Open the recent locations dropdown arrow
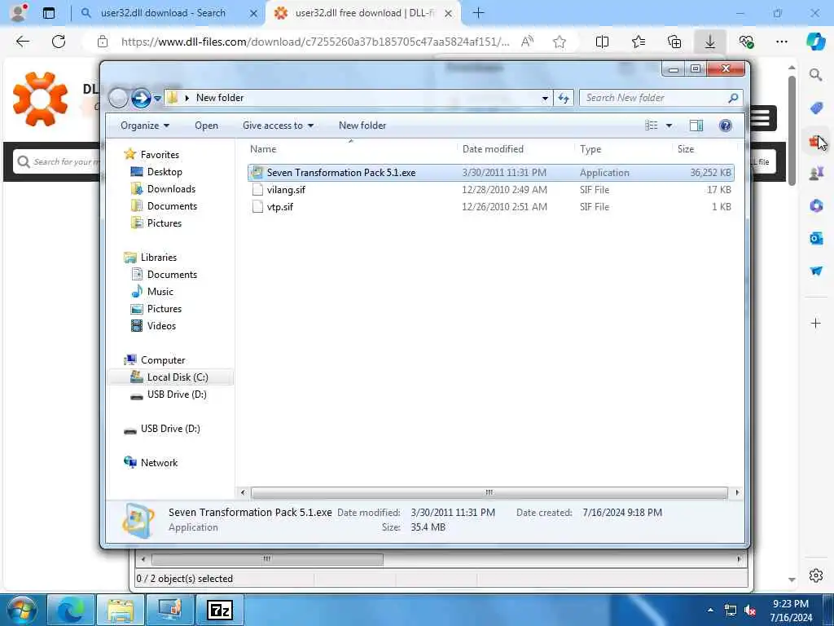Image resolution: width=834 pixels, height=626 pixels. [157, 99]
